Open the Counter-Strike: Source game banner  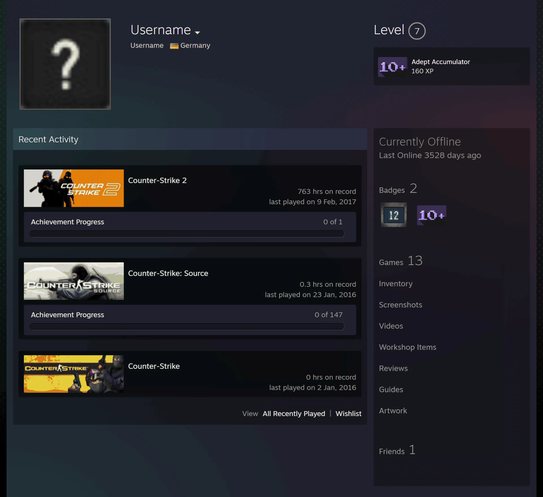pyautogui.click(x=74, y=281)
